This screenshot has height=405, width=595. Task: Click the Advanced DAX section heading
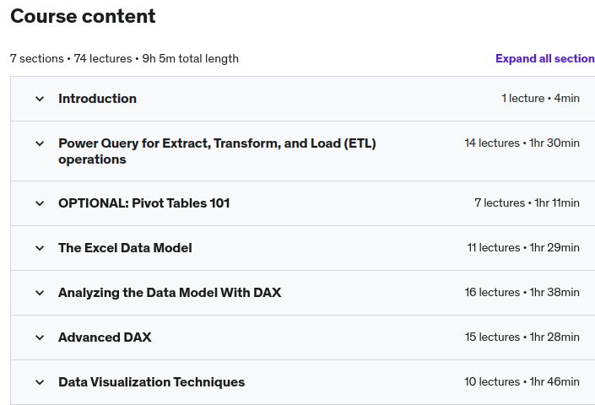(105, 337)
